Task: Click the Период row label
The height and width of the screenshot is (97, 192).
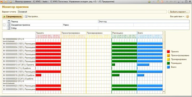Action: click(x=15, y=22)
